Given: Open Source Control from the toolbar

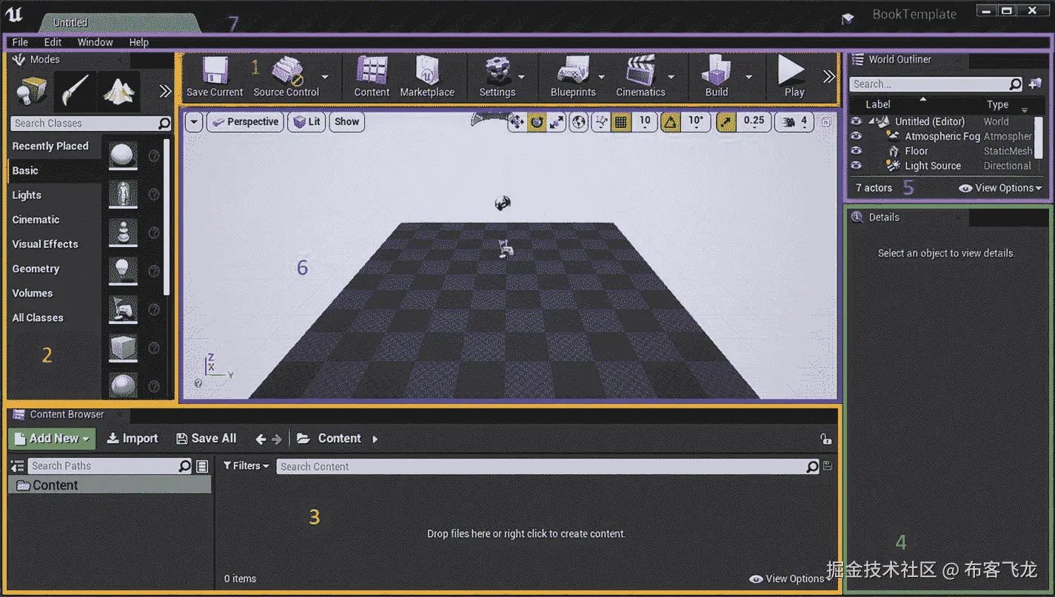Looking at the screenshot, I should [287, 76].
